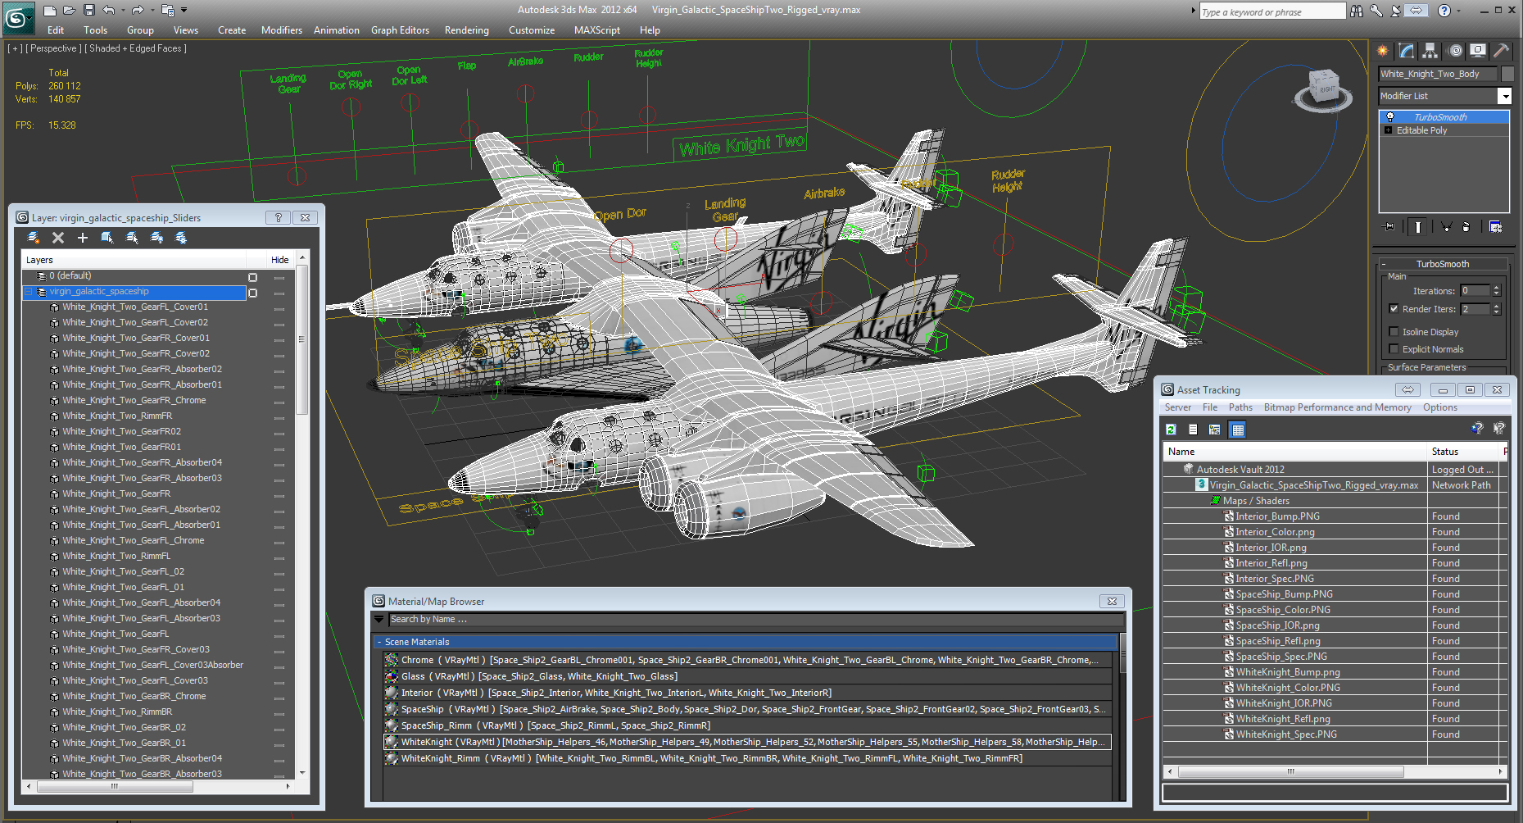
Task: Open quick access toolbar dropdown arrow
Action: coord(184,11)
